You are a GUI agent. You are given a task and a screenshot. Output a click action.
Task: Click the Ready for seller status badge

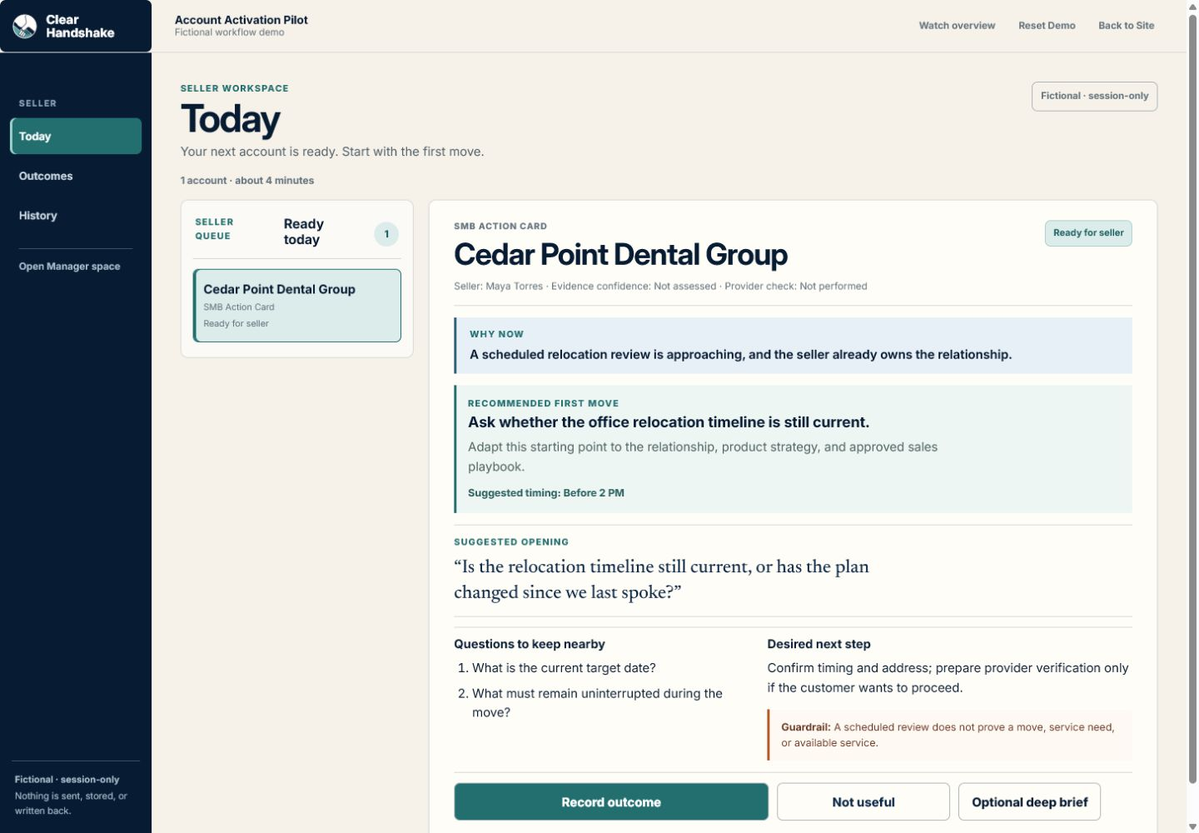pyautogui.click(x=1088, y=233)
